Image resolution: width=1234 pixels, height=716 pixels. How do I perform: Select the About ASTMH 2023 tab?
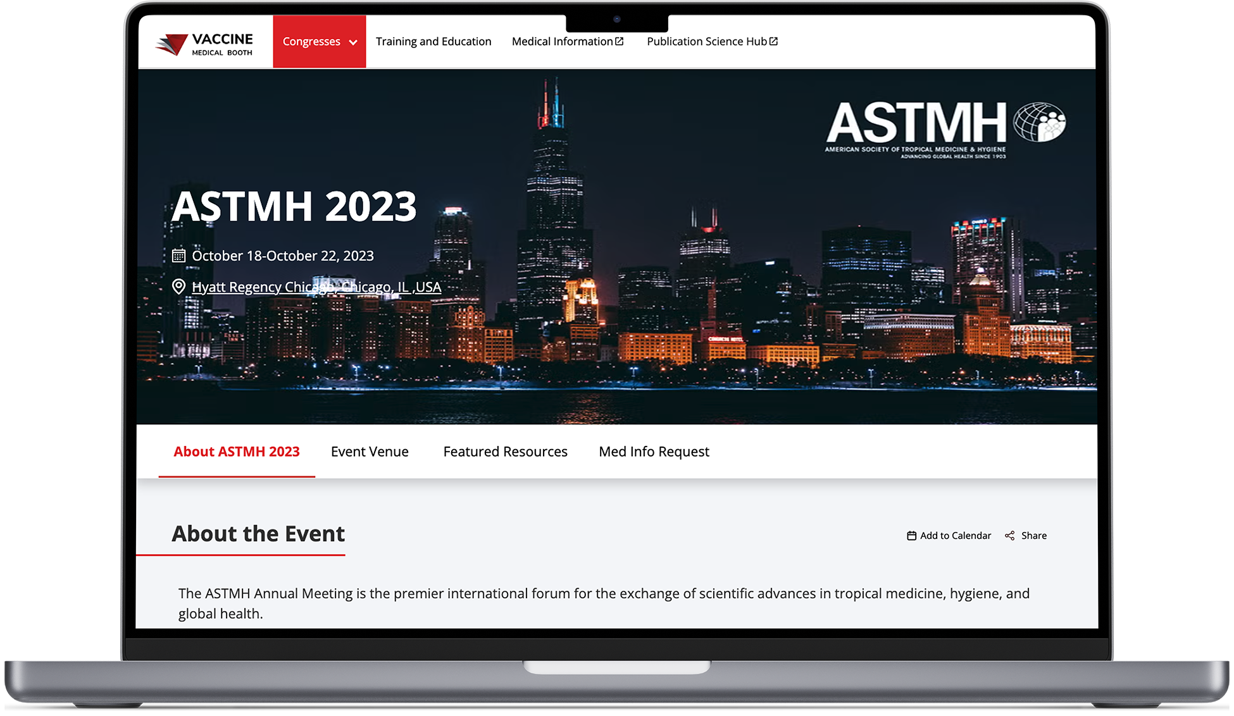pyautogui.click(x=237, y=452)
